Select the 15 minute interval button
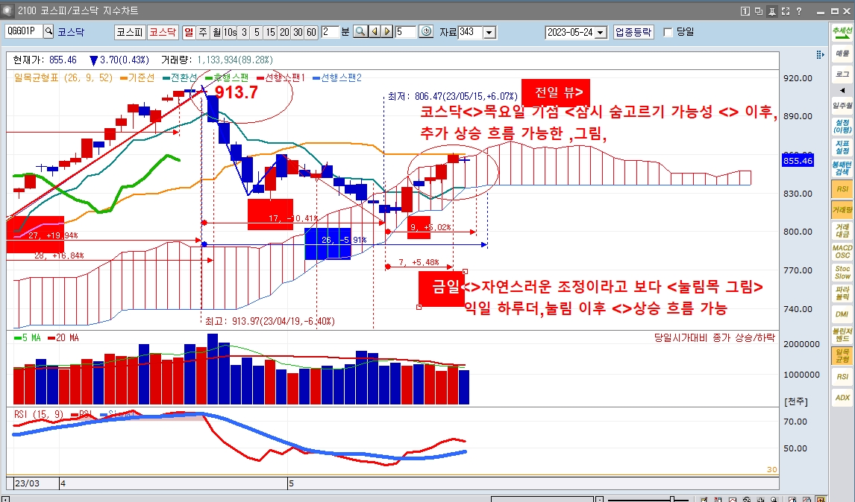 pos(271,32)
